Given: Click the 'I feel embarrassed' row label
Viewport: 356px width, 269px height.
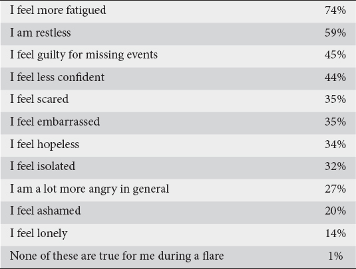Looking at the screenshot, I should pos(55,122).
